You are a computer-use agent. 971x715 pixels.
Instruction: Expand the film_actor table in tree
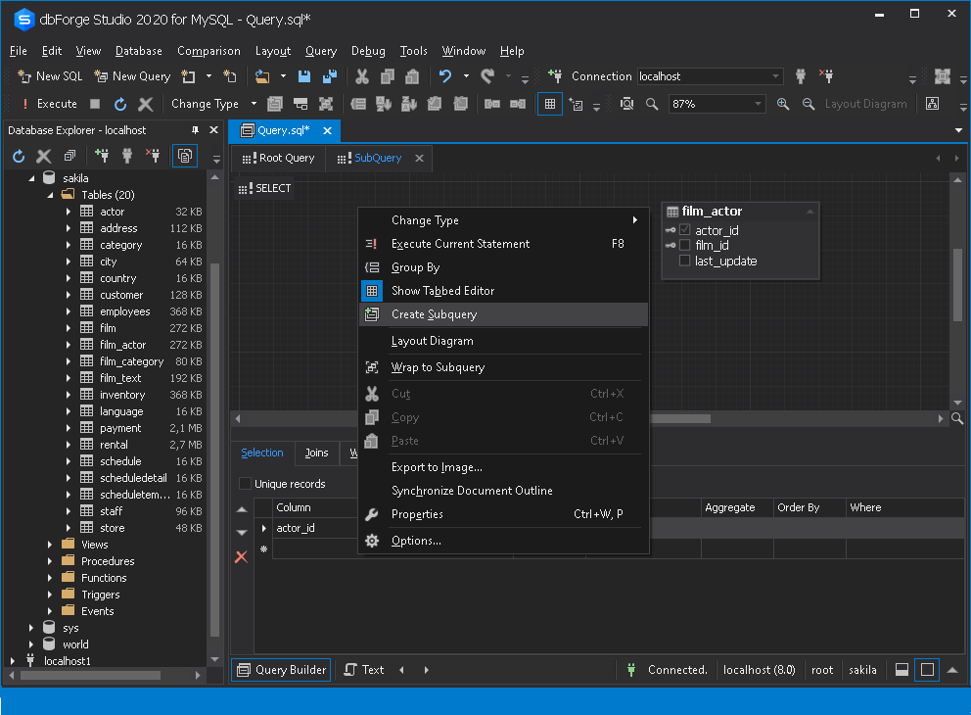[69, 345]
